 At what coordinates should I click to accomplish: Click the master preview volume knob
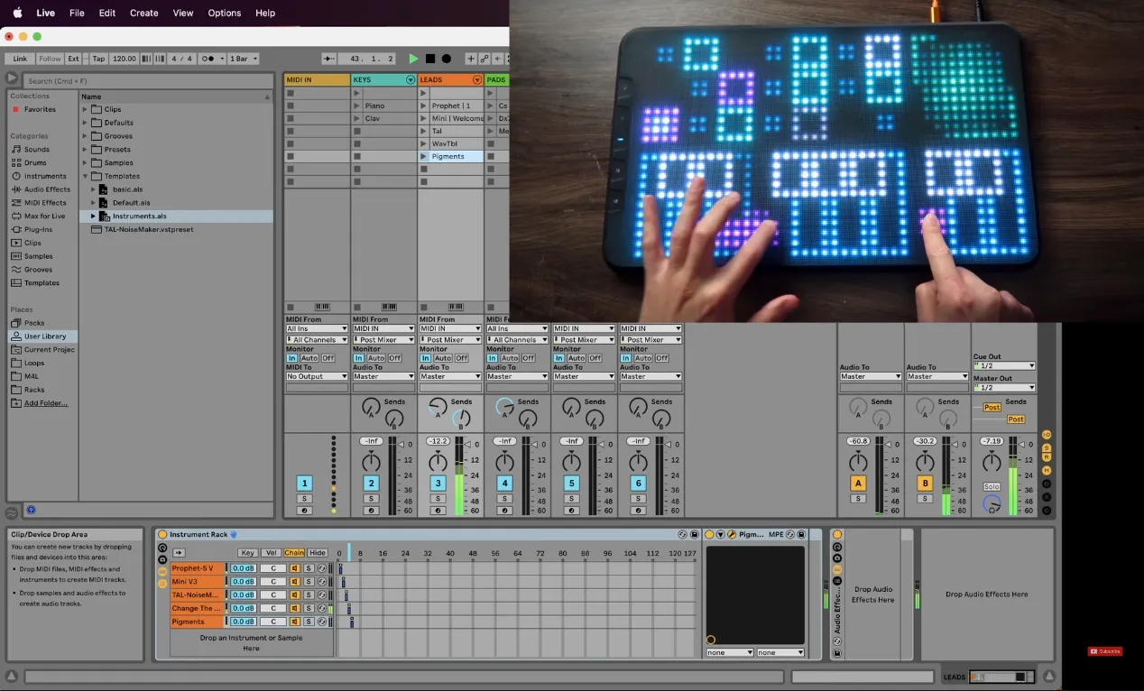tap(992, 504)
